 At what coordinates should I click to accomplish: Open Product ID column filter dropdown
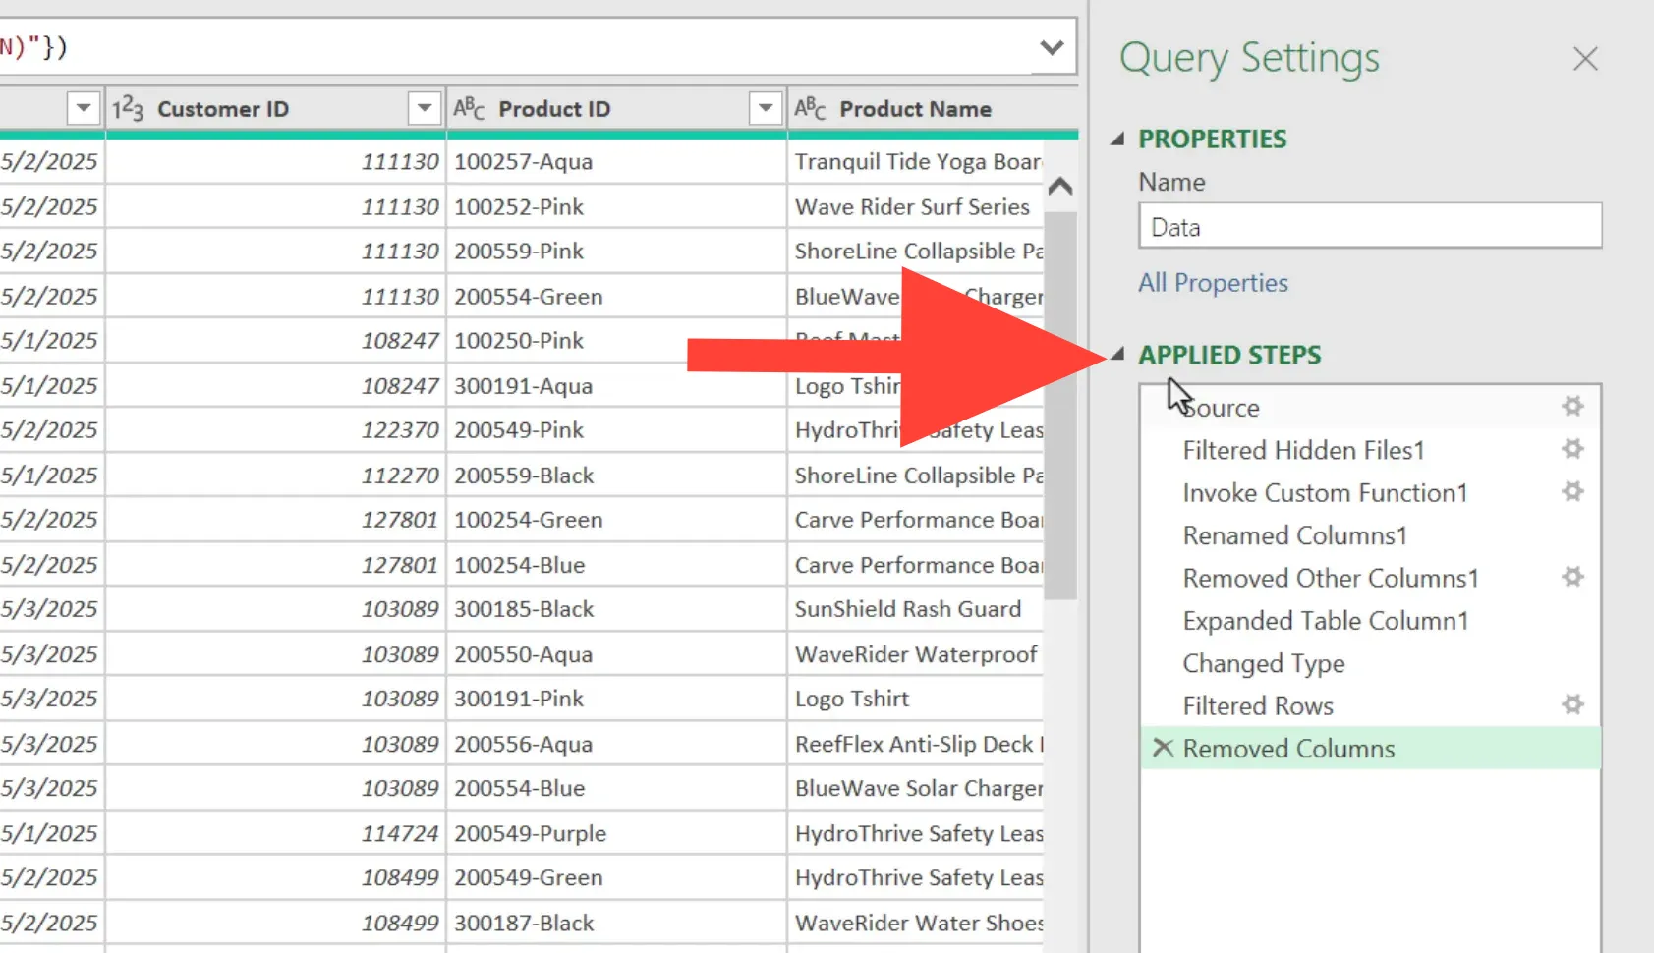765,108
